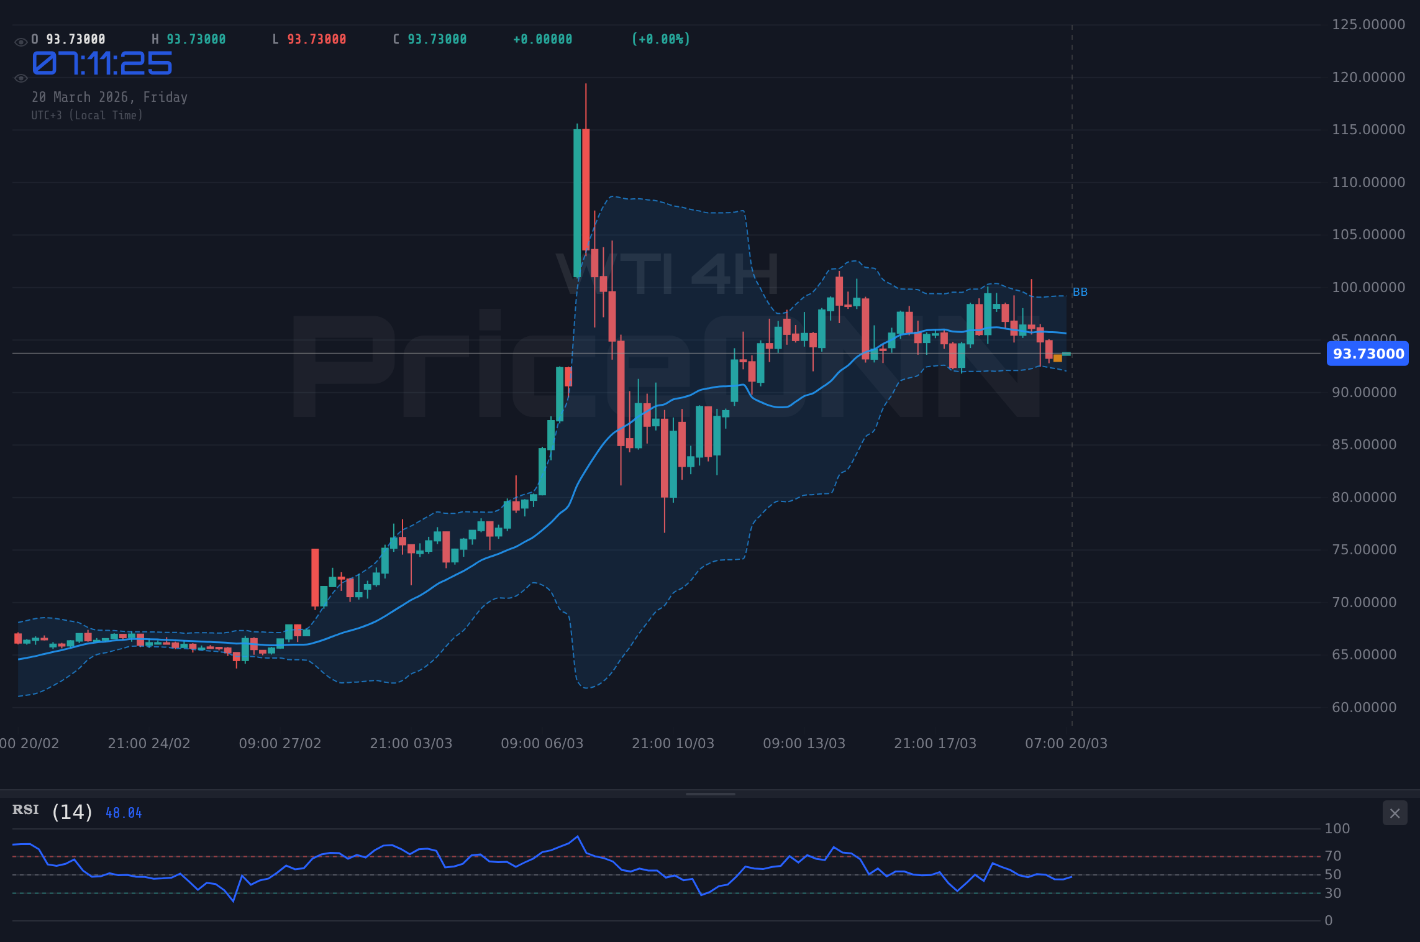Click the 07:11:25 countdown timer
The width and height of the screenshot is (1420, 942).
click(x=102, y=62)
